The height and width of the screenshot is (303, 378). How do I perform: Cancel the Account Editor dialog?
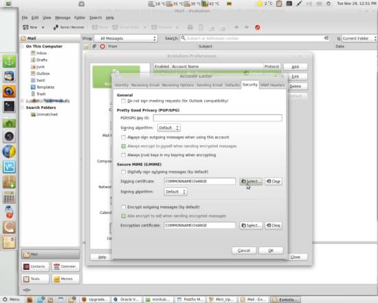coord(244,251)
